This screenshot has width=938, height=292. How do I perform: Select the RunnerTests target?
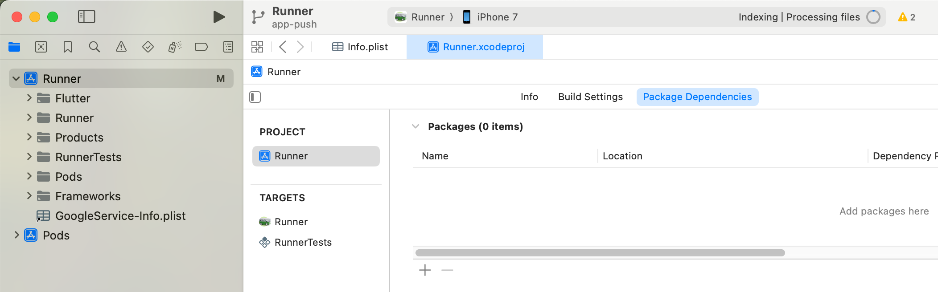click(x=316, y=242)
